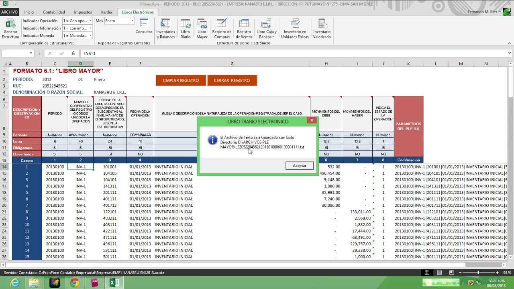Adjust the zoom slider handle
This screenshot has width=514, height=289.
coord(478,273)
